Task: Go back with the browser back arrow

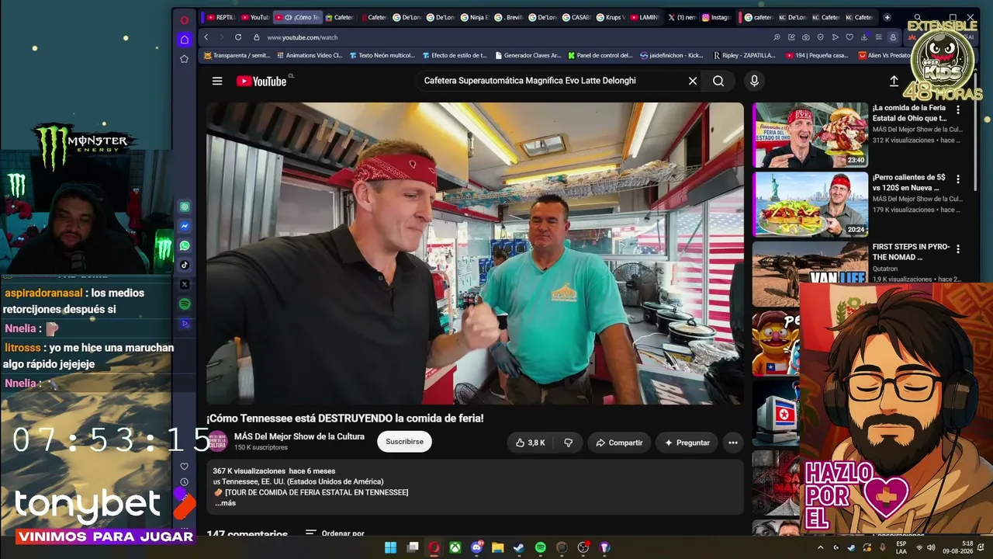Action: point(206,37)
